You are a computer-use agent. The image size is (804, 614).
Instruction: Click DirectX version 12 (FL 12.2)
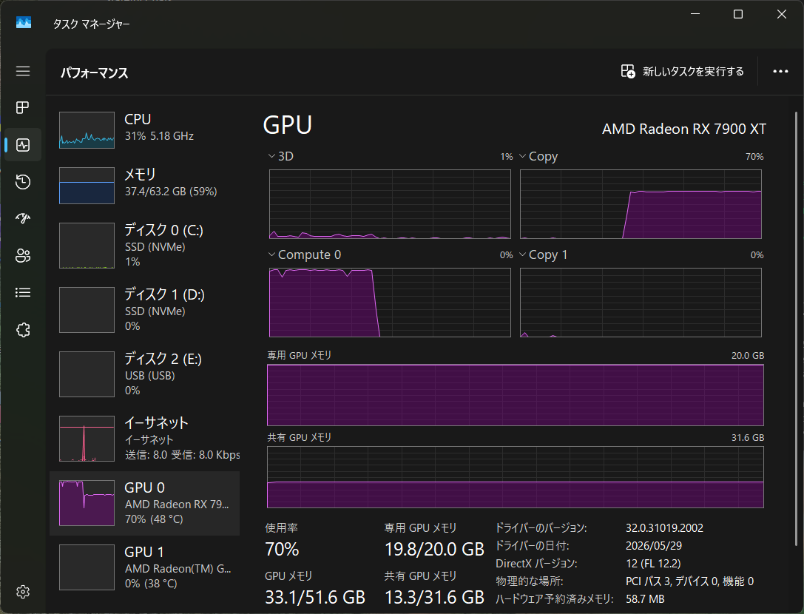point(653,563)
